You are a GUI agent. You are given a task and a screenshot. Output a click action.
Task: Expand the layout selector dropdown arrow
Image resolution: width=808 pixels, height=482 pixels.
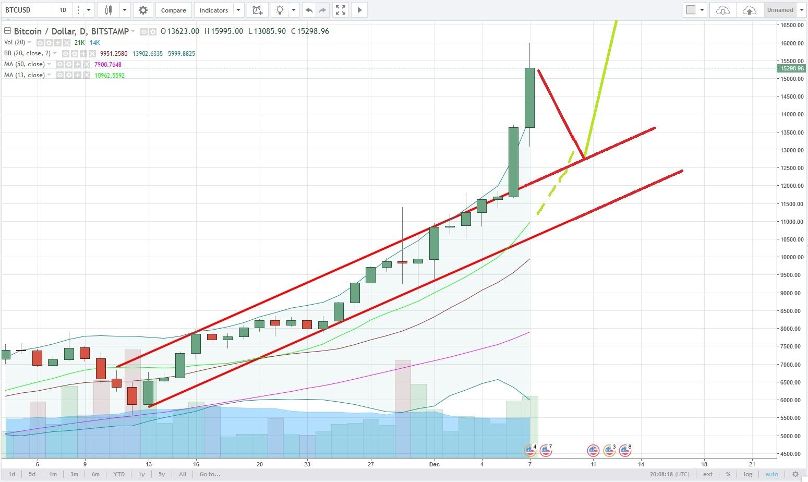(702, 10)
